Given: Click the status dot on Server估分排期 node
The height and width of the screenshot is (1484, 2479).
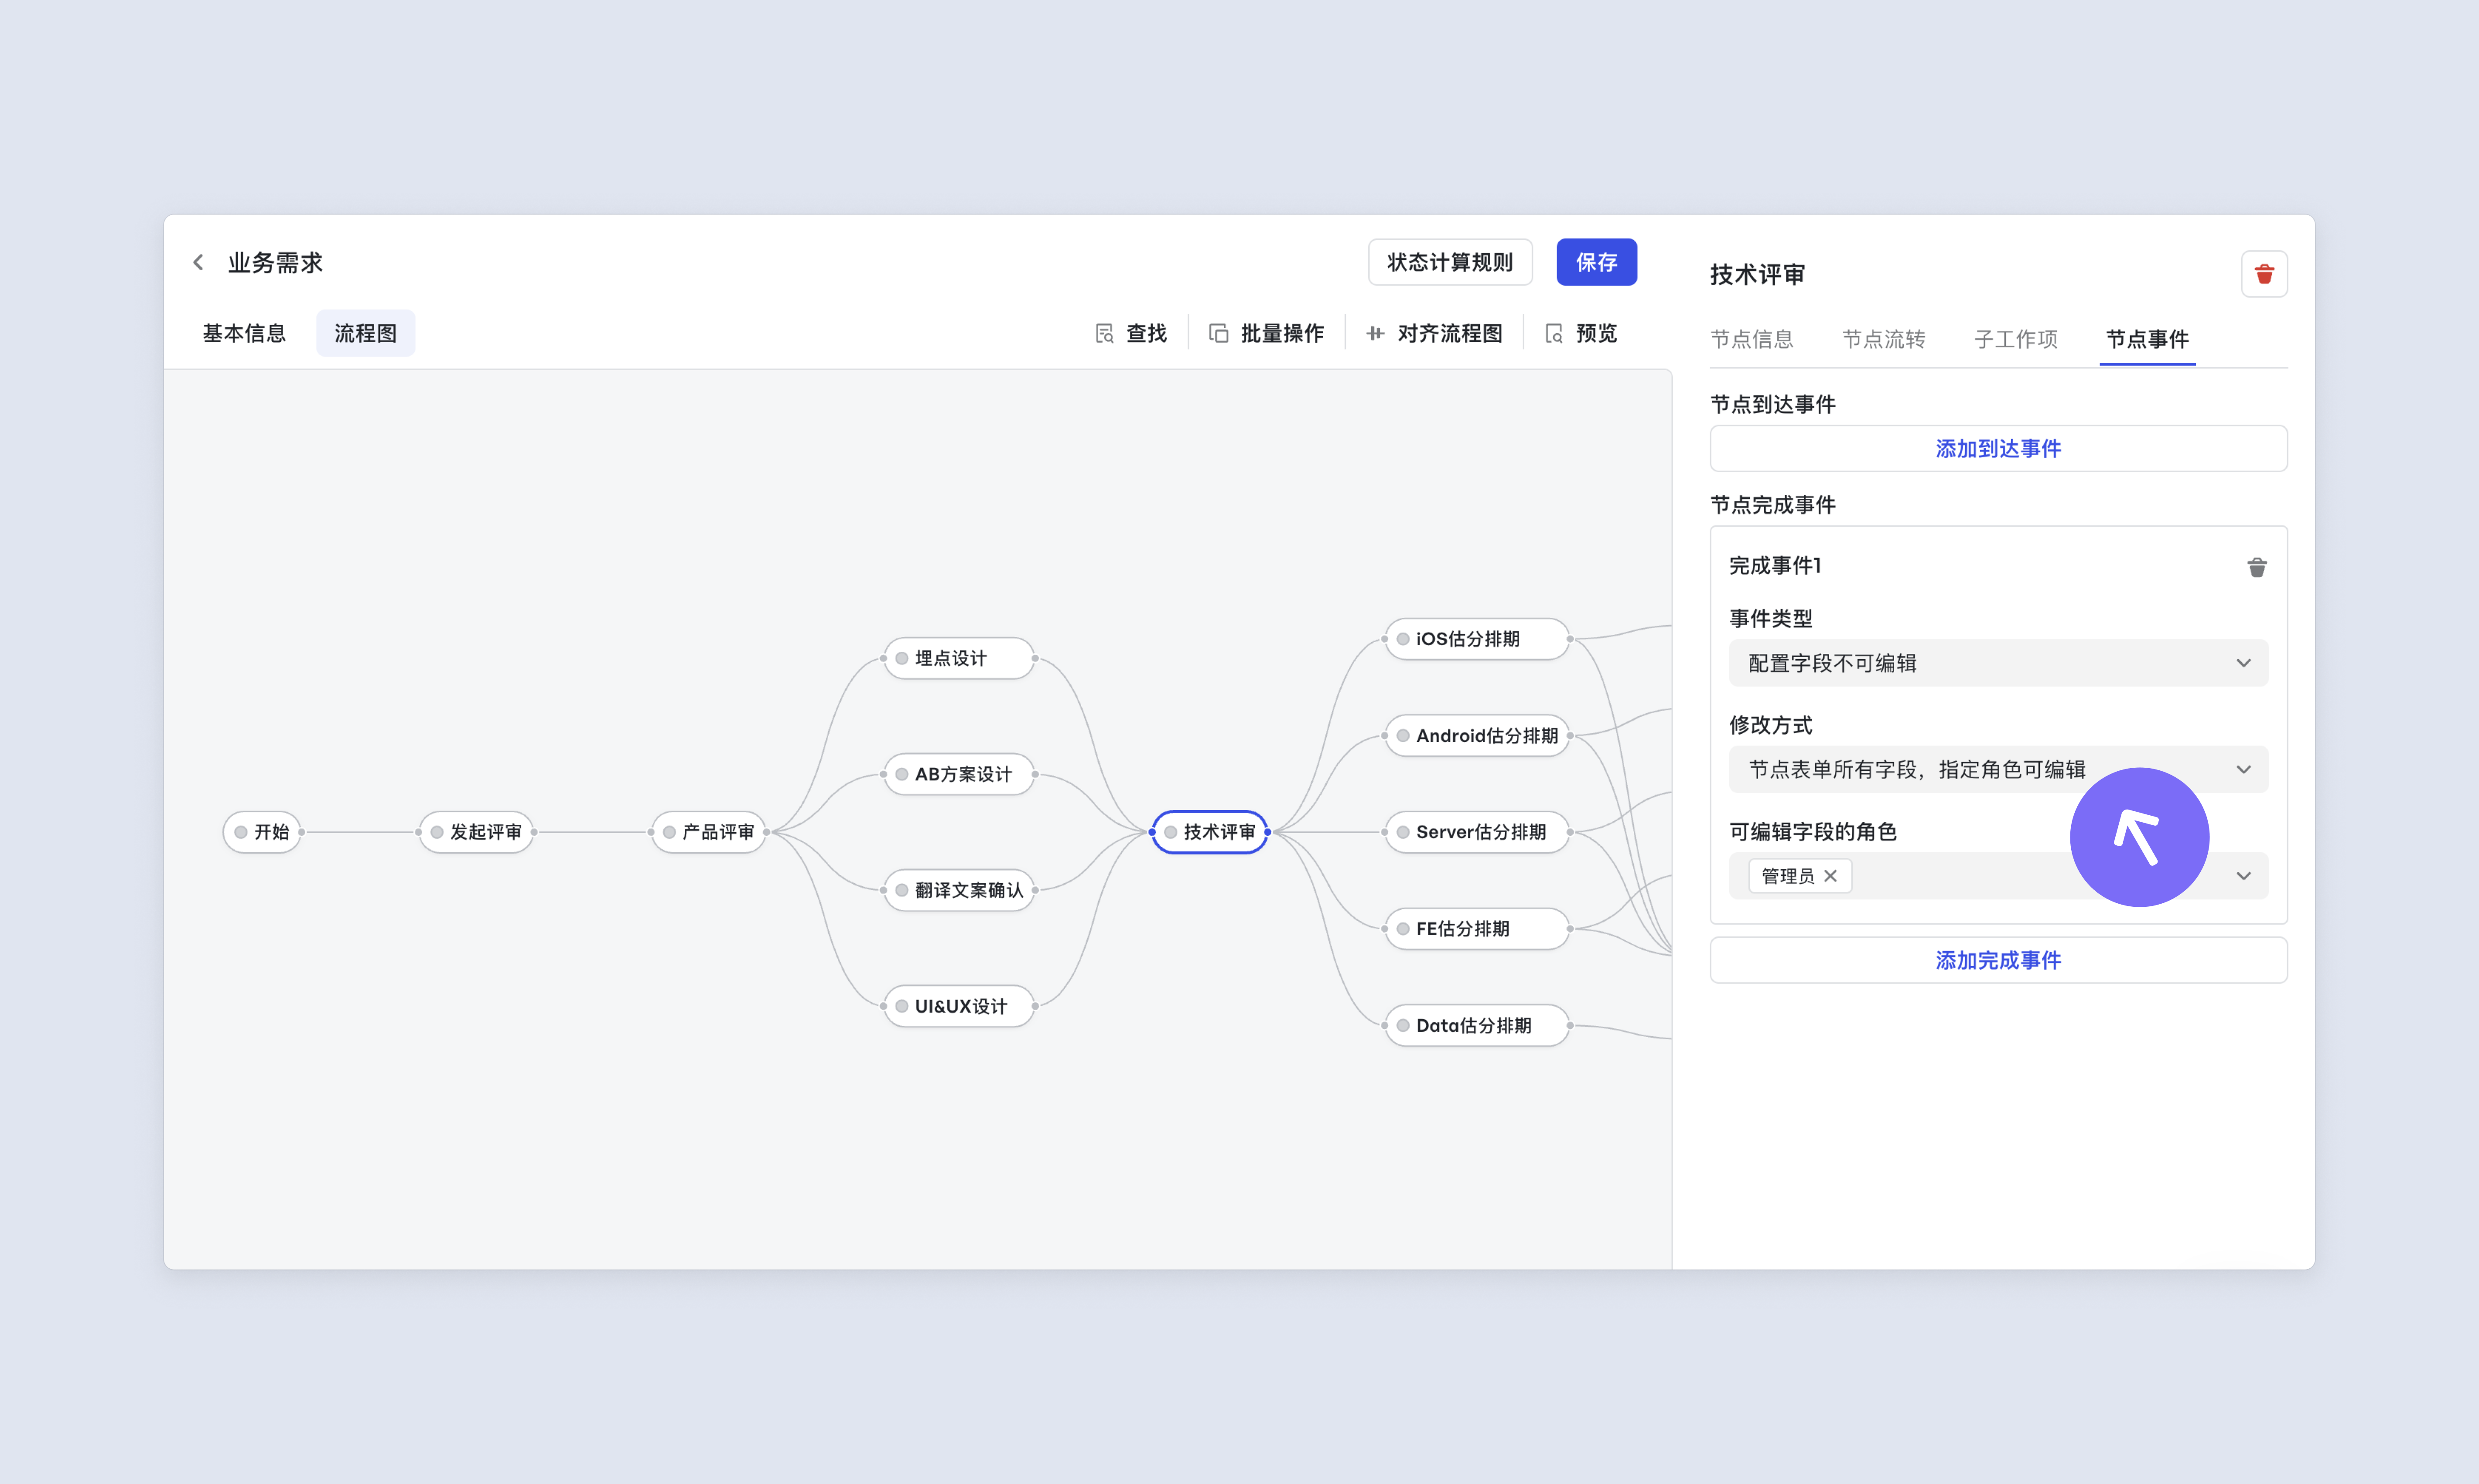Looking at the screenshot, I should point(1403,832).
